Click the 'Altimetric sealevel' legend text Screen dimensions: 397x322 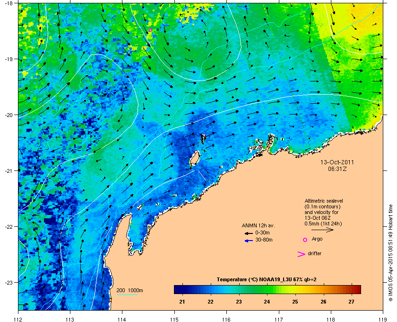pos(324,201)
